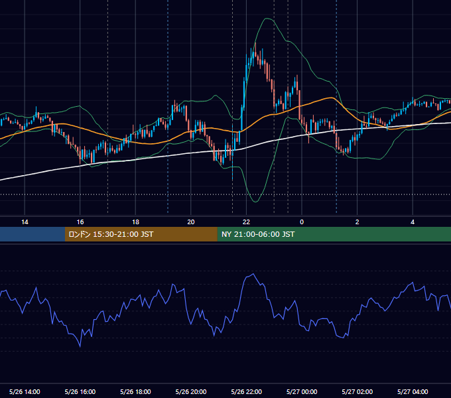Click the 5/26 14:00 label on the lower axis

coord(25,391)
